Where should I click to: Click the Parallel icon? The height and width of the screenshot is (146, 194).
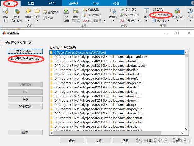154,20
